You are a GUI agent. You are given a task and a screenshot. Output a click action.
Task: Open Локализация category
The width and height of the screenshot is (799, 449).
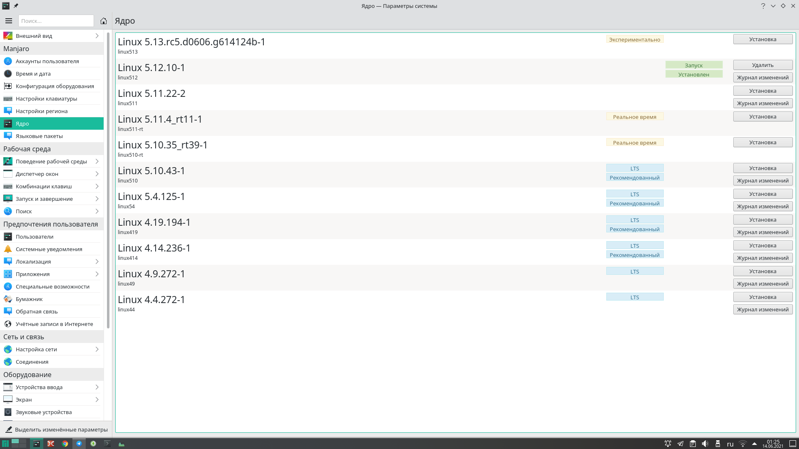(52, 262)
